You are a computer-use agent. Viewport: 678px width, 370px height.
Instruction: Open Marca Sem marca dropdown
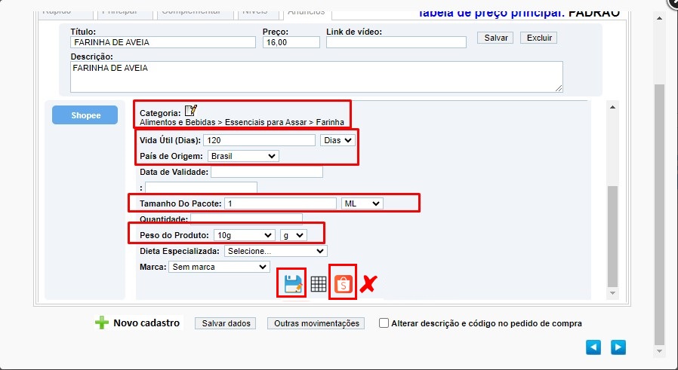[219, 267]
